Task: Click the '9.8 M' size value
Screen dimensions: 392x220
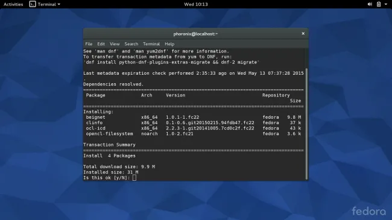Action: click(x=294, y=117)
